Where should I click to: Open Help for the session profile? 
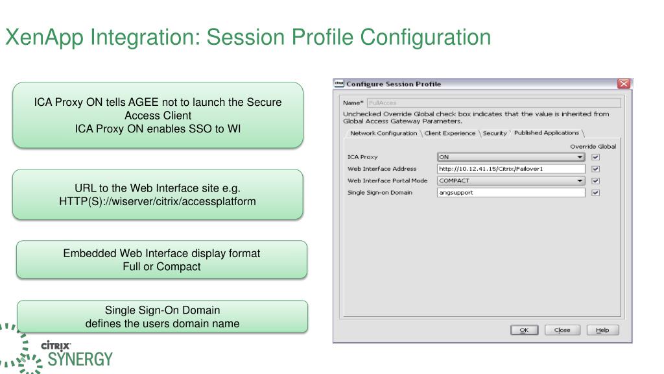click(602, 330)
